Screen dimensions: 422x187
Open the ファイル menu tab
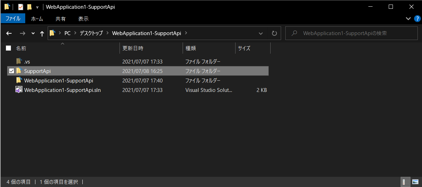coord(13,19)
